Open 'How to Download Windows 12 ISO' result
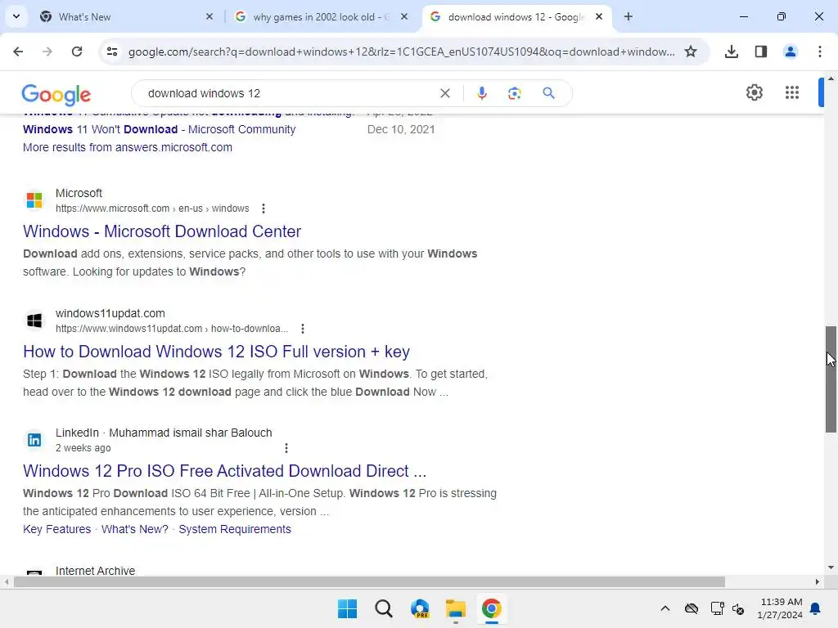838x628 pixels. coord(216,352)
